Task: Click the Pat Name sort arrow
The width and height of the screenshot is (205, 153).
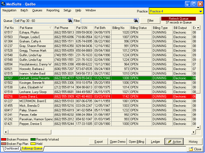Action: click(51, 28)
